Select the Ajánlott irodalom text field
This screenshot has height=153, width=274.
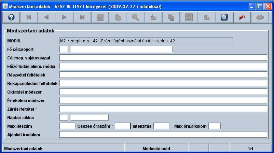[x=163, y=135]
